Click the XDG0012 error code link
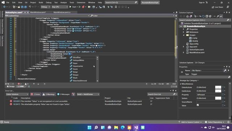 (17, 101)
